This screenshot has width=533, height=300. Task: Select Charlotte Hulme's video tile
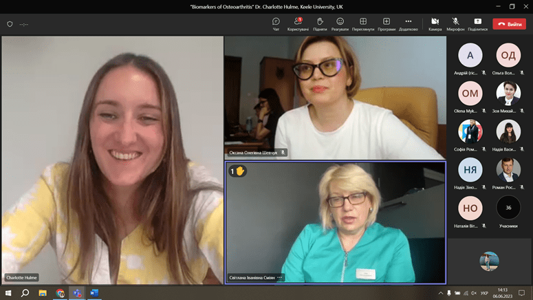coord(112,160)
